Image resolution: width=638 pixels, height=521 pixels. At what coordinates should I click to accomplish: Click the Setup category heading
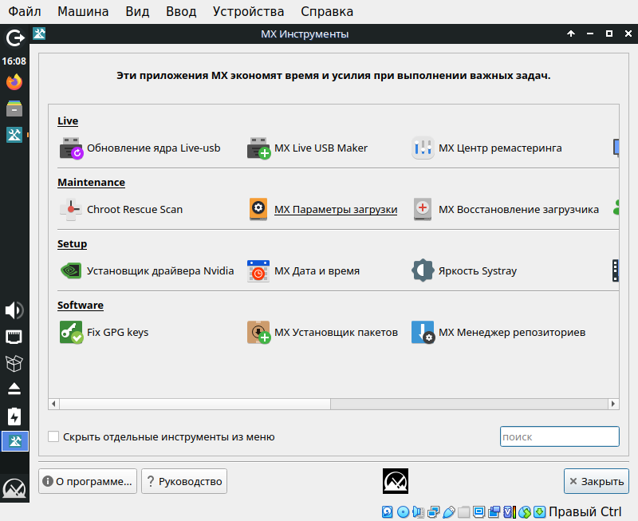(72, 244)
